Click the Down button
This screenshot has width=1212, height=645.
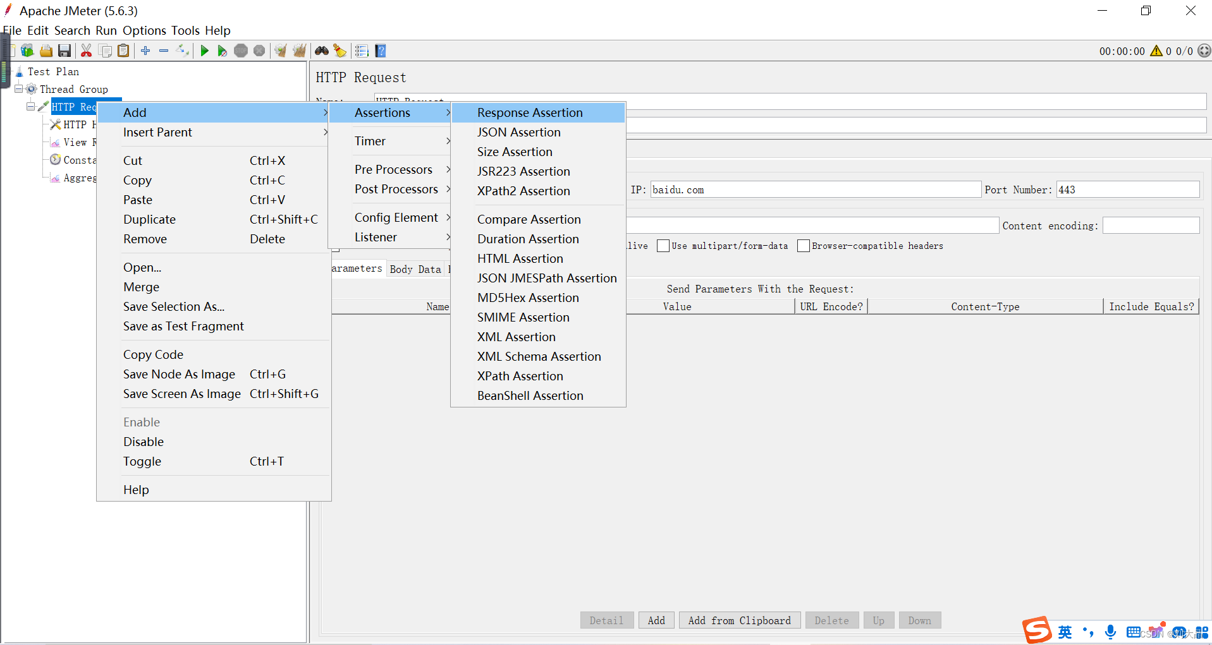920,620
